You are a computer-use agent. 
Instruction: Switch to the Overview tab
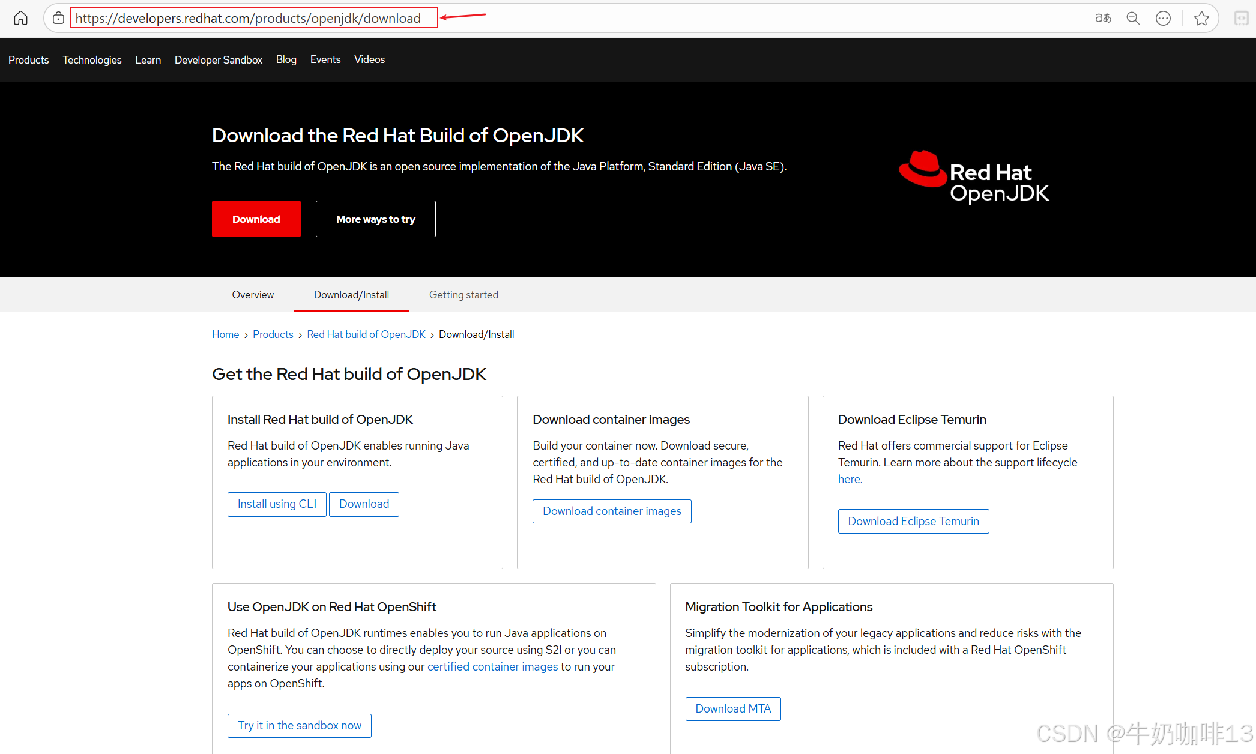(253, 295)
